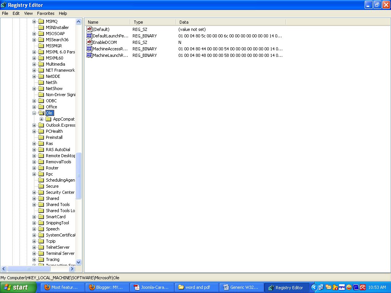391x293 pixels.
Task: Click the tree horizontal scroll right arrow
Action: point(72,269)
